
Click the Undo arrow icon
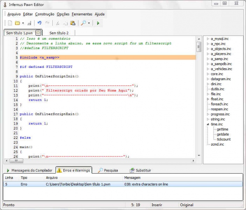click(39, 23)
